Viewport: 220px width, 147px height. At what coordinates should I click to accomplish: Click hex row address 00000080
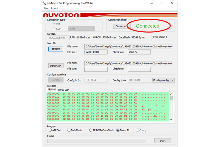pos(53,119)
